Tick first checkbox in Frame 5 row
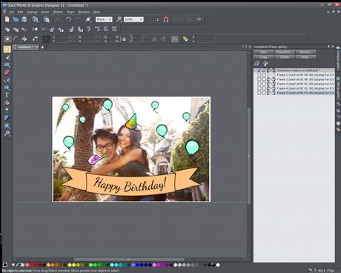341x273 pixels. point(259,93)
